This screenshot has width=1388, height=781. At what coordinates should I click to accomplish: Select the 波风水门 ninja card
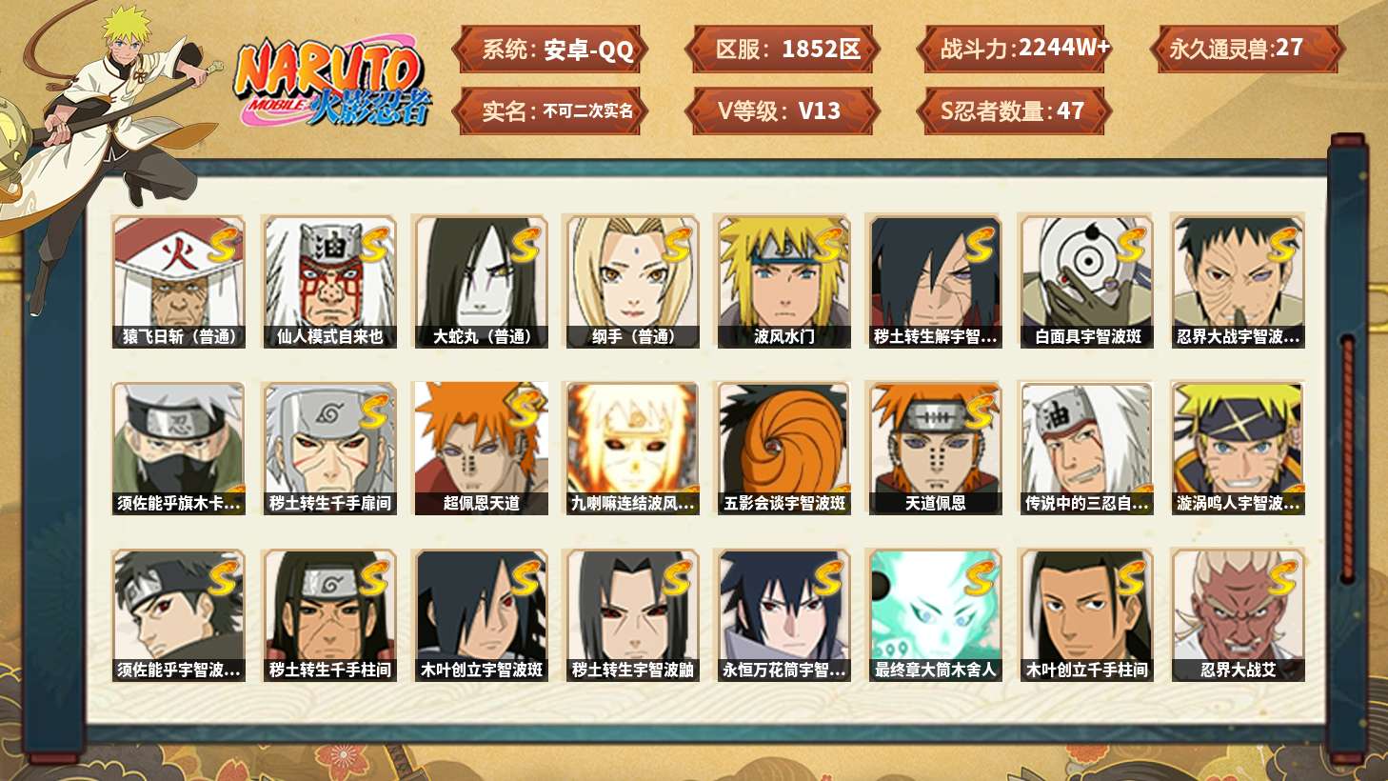point(783,282)
